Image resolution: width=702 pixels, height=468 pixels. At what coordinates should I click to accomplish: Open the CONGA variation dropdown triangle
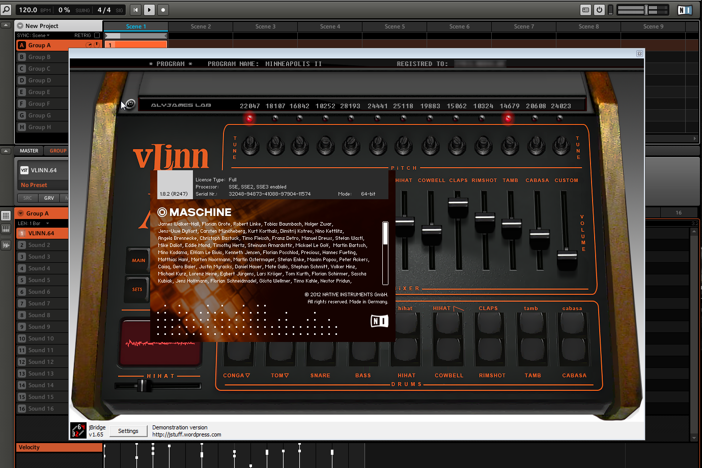[248, 376]
